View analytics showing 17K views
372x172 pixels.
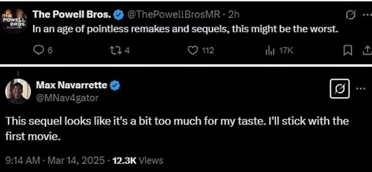269,50
